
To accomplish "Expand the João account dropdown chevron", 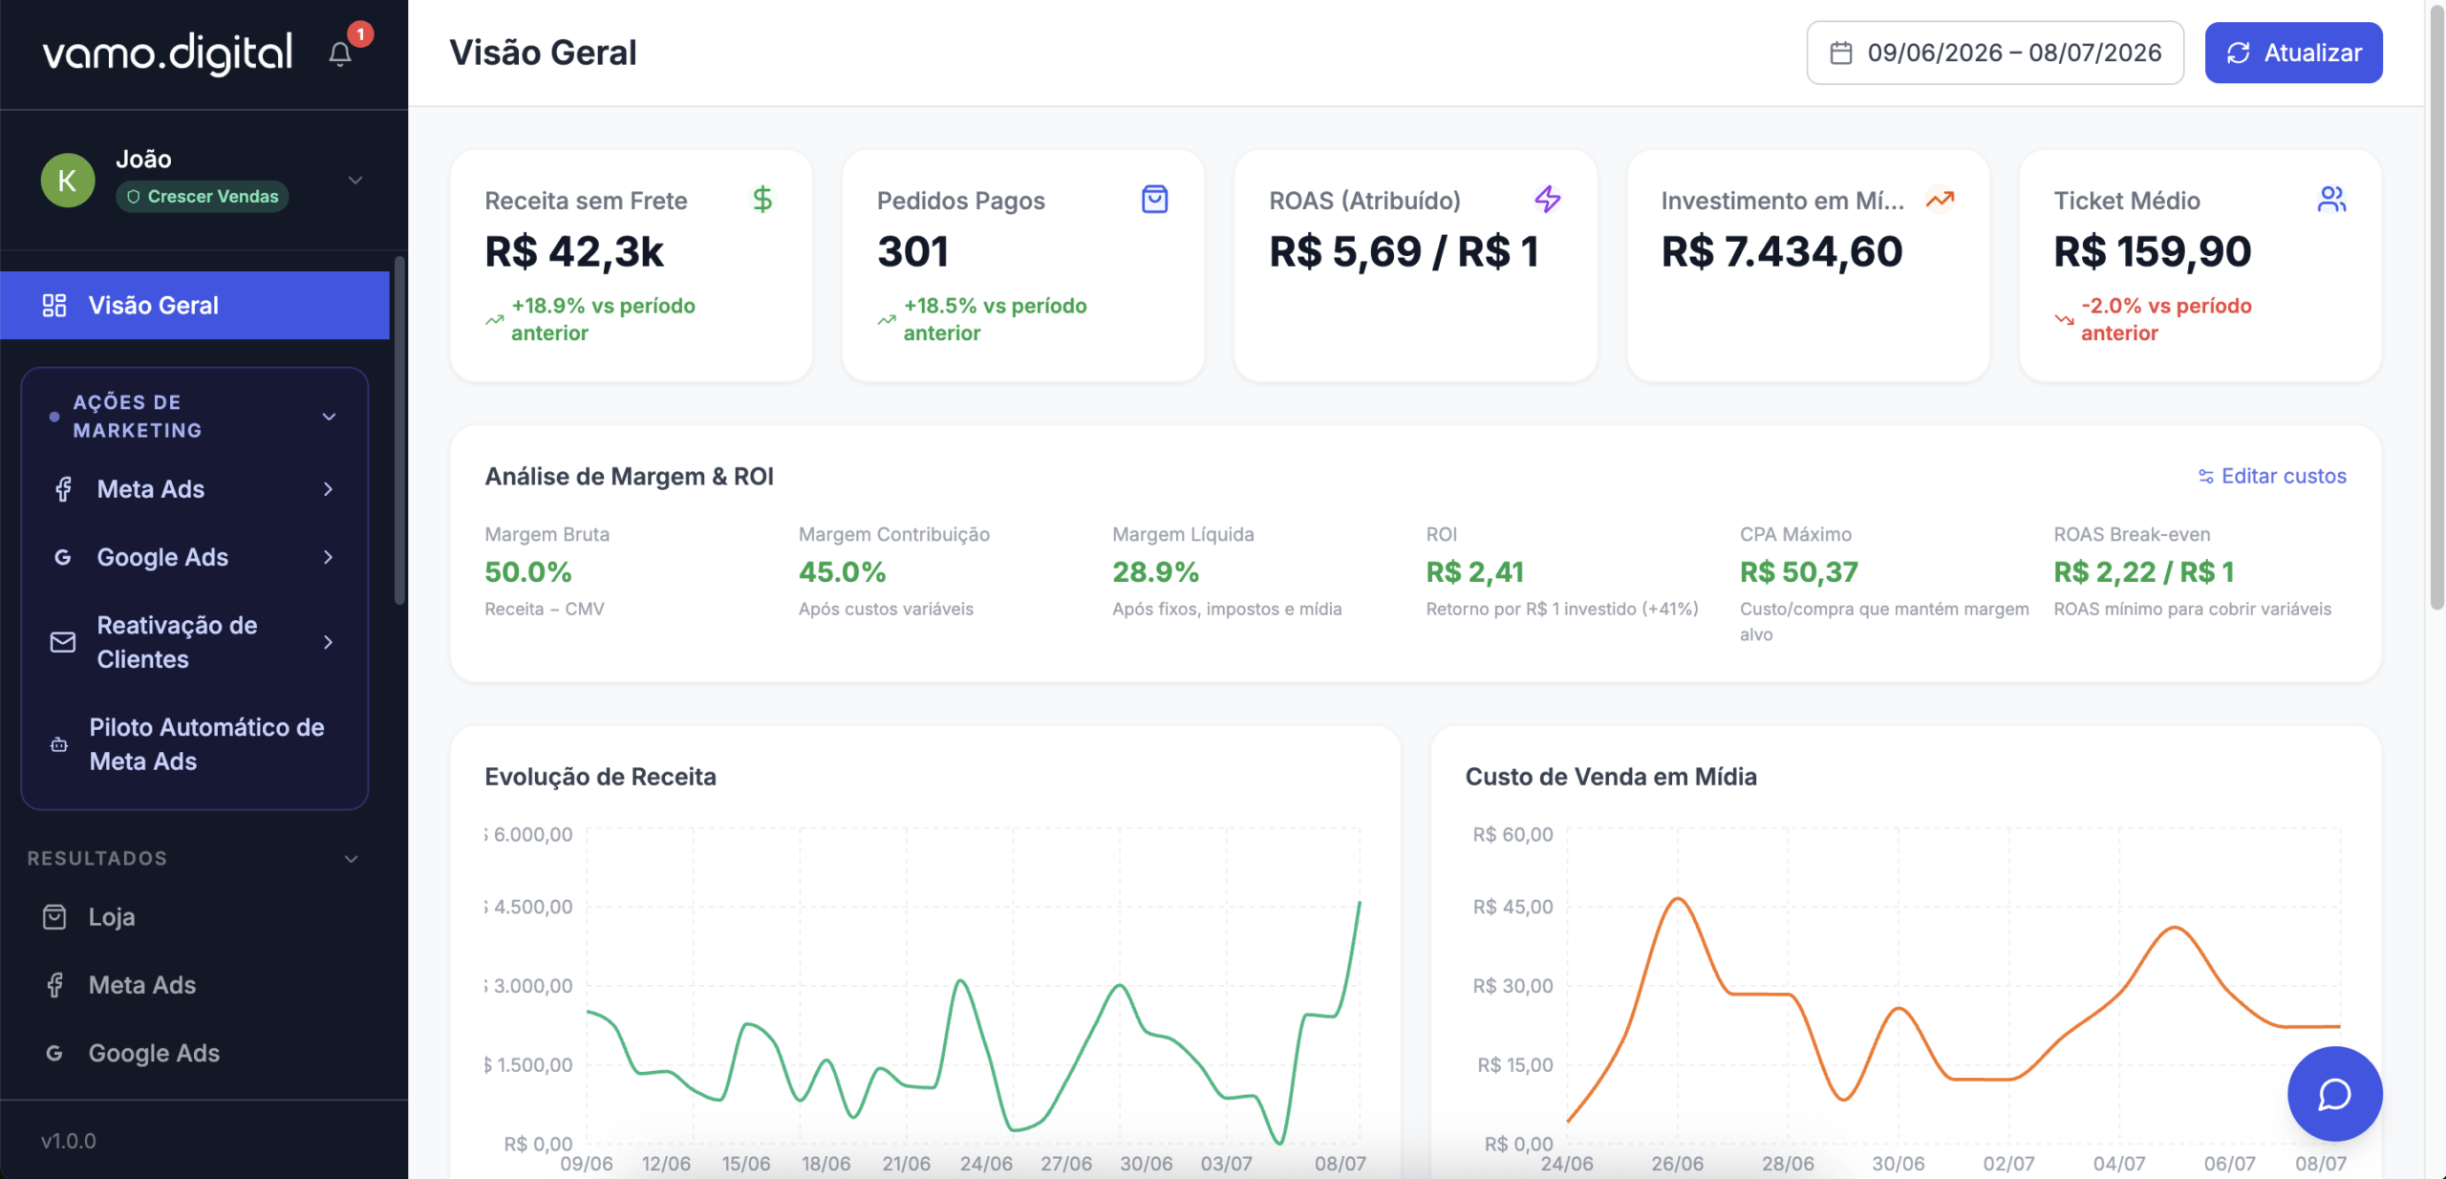I will click(x=355, y=180).
